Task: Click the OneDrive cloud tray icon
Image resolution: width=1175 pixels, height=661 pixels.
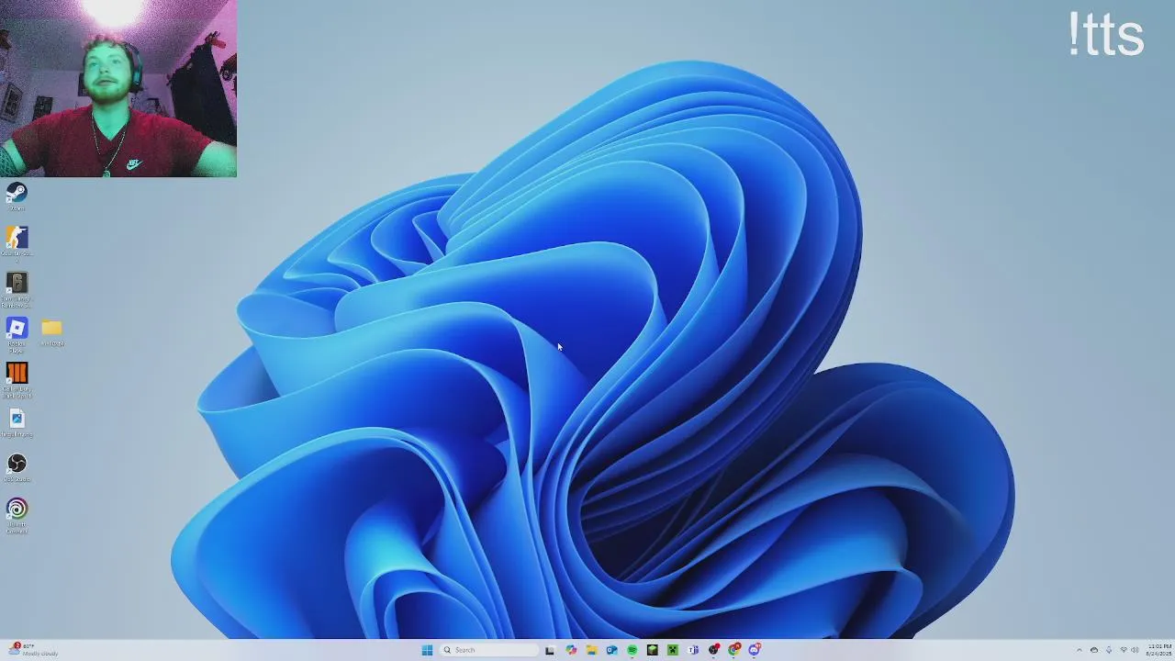Action: pos(1094,650)
